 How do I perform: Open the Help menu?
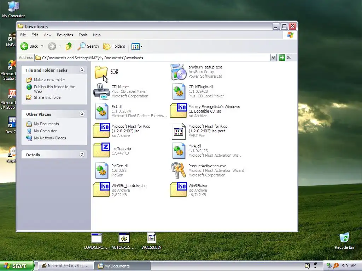point(97,35)
